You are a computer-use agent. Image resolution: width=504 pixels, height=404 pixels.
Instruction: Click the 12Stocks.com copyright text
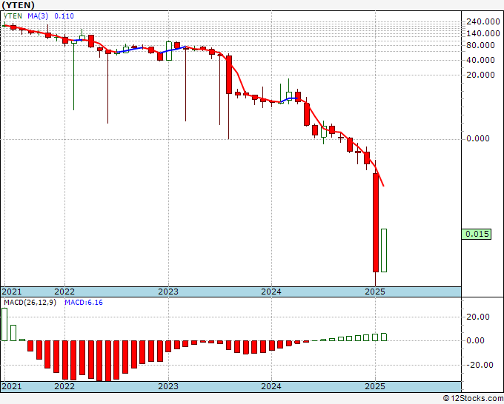[473, 399]
